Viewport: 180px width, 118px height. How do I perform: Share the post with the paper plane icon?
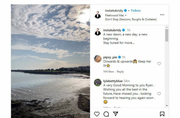click(x=115, y=114)
